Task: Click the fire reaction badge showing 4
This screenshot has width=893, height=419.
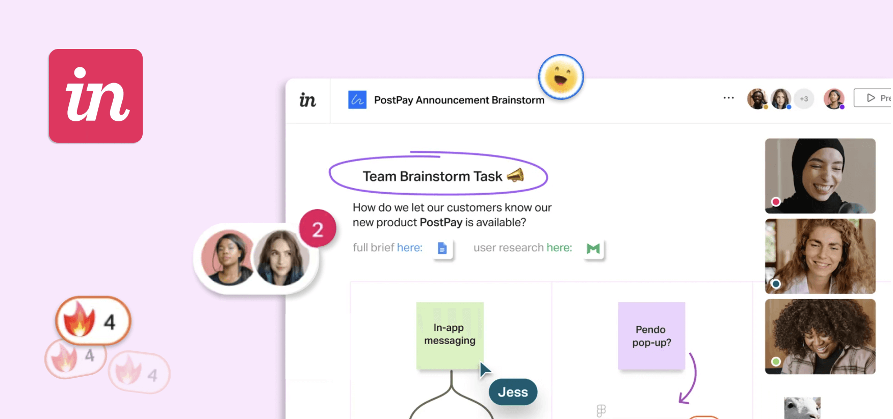Action: click(x=93, y=321)
